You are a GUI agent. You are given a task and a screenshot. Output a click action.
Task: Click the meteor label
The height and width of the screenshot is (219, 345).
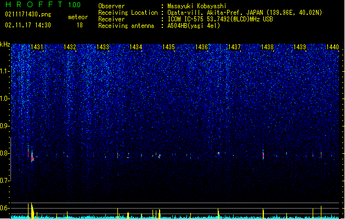(x=78, y=17)
